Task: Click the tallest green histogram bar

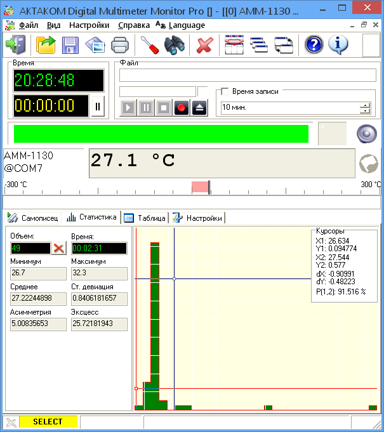Action: (155, 326)
